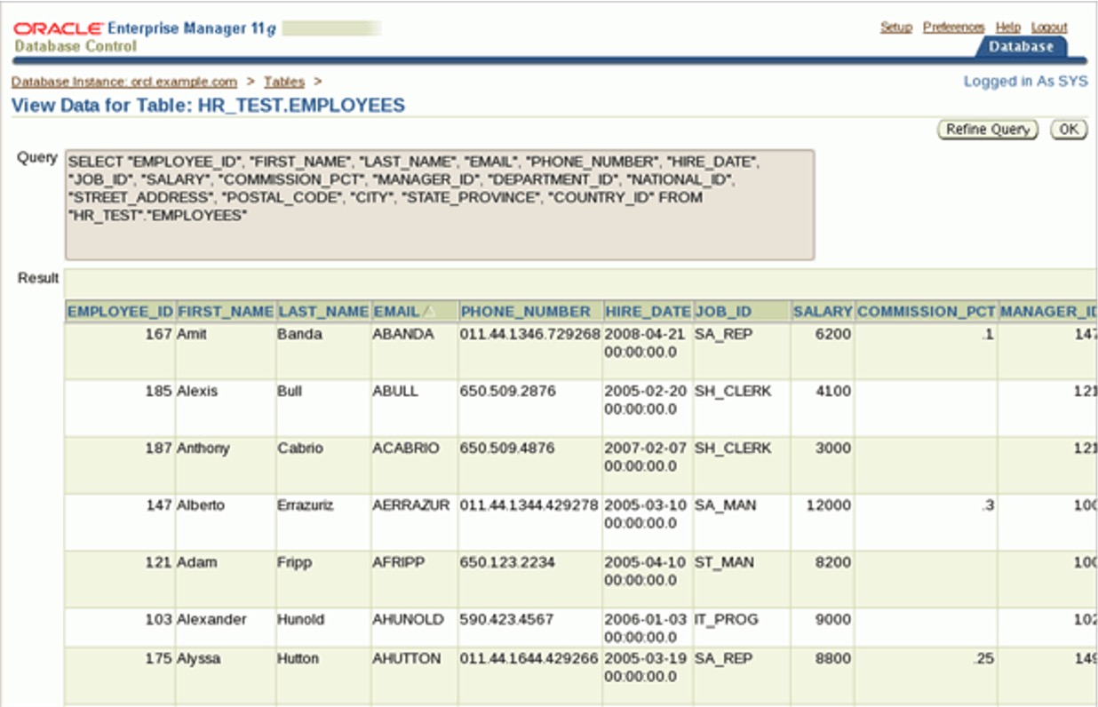Select email cell AERRAZUR
Image resolution: width=1098 pixels, height=707 pixels.
pyautogui.click(x=411, y=505)
